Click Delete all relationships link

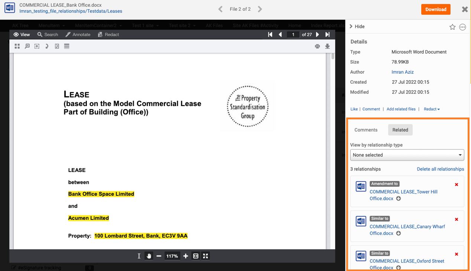[x=440, y=169]
